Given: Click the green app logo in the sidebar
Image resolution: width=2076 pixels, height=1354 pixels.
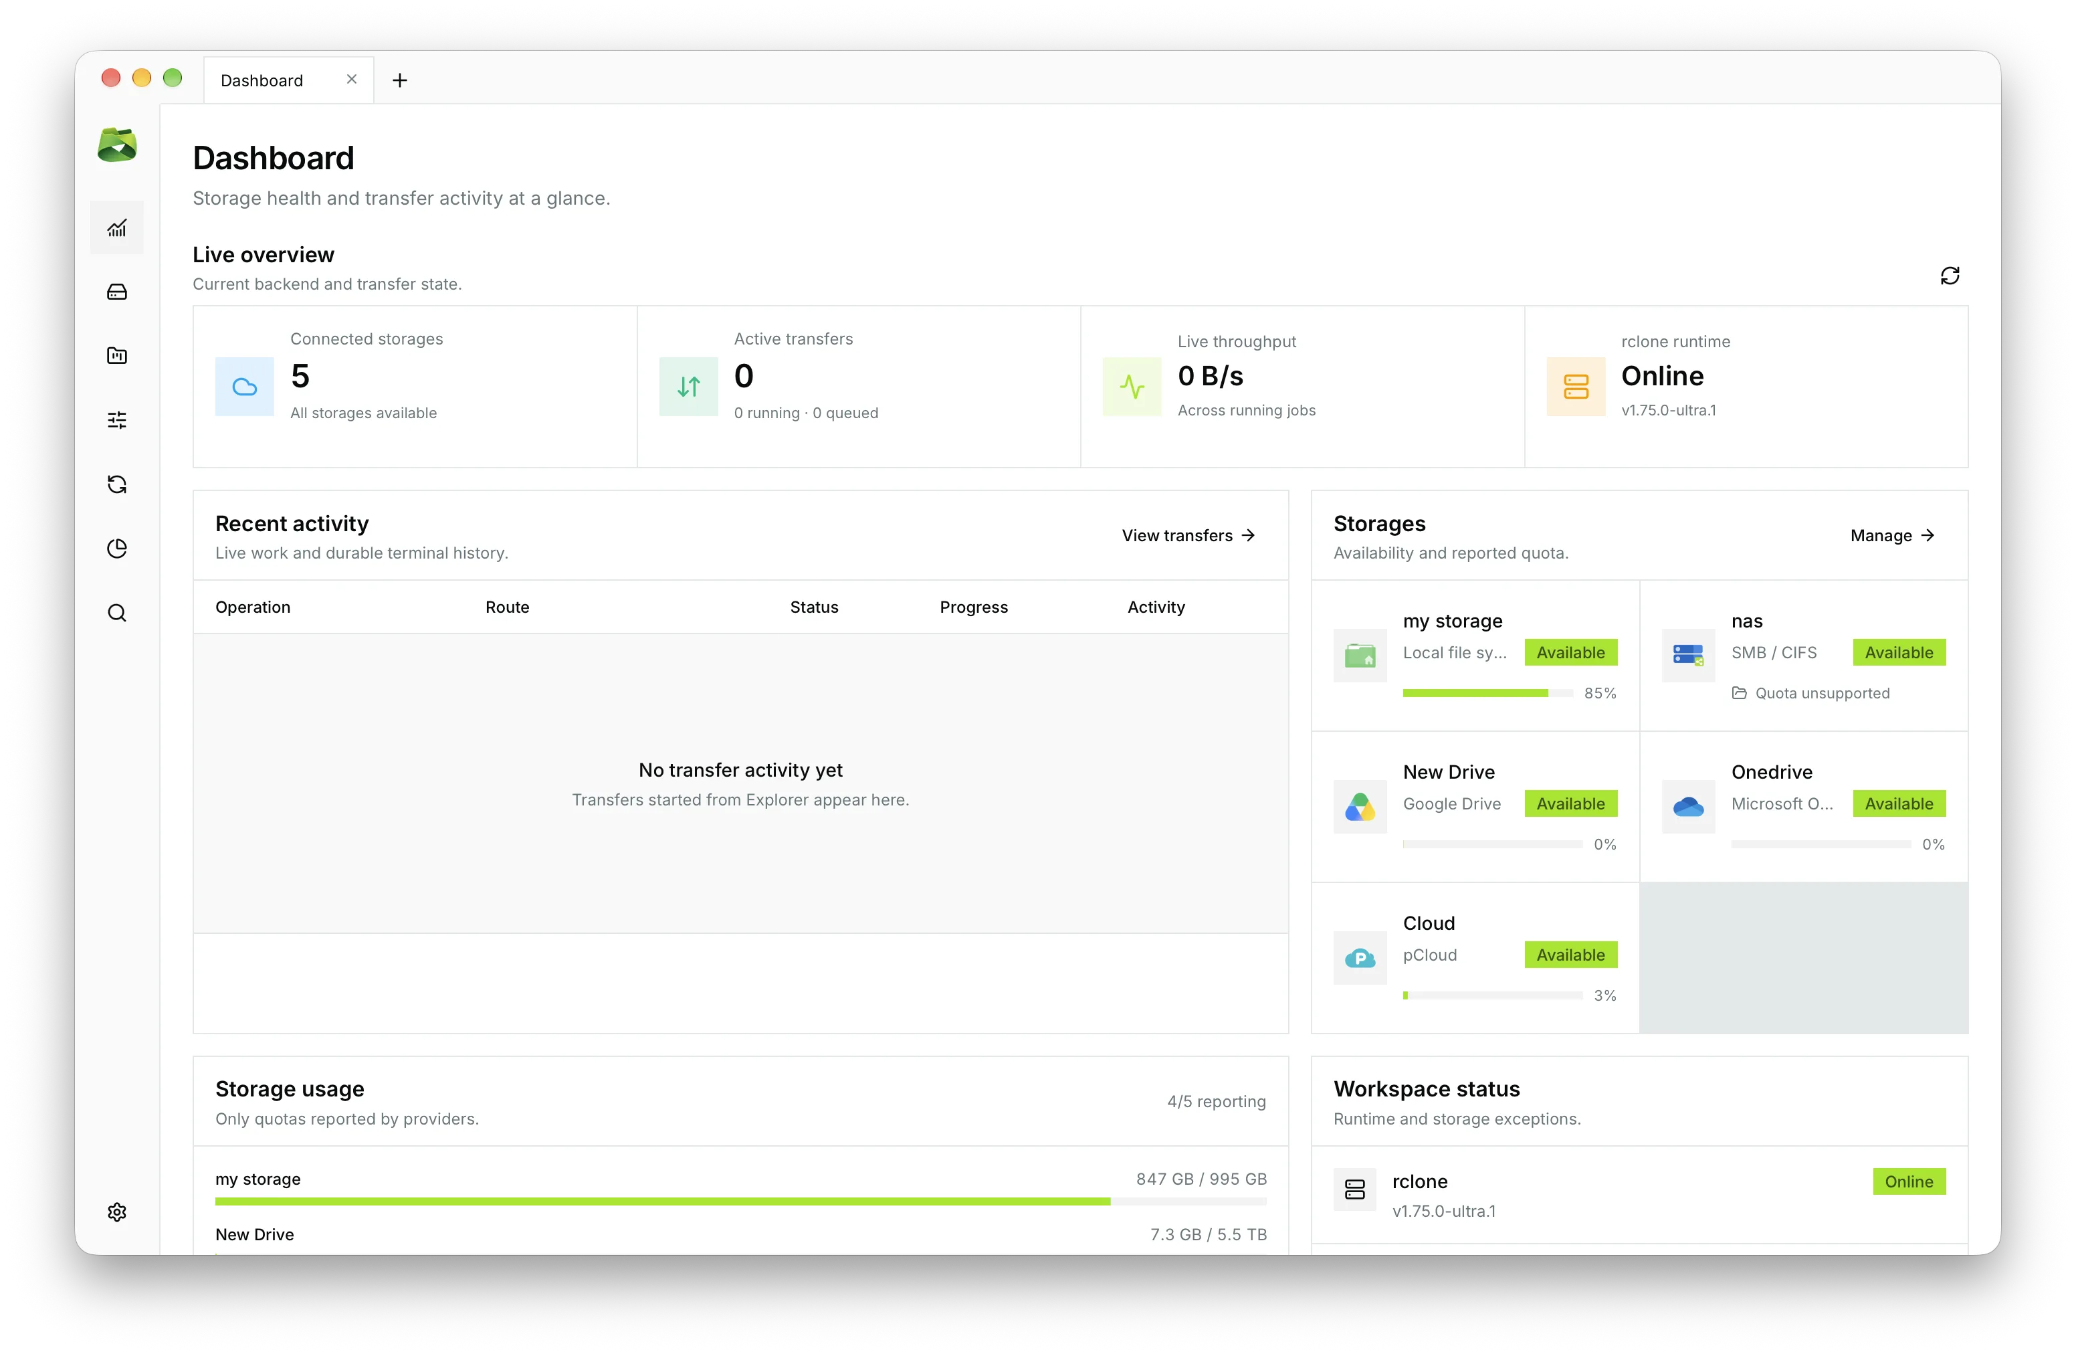Looking at the screenshot, I should 117,144.
